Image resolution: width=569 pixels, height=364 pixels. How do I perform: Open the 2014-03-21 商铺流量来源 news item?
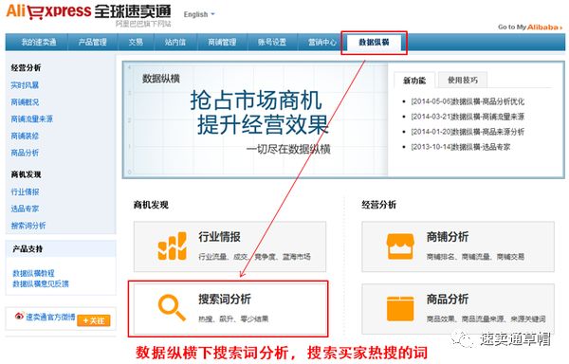(468, 117)
